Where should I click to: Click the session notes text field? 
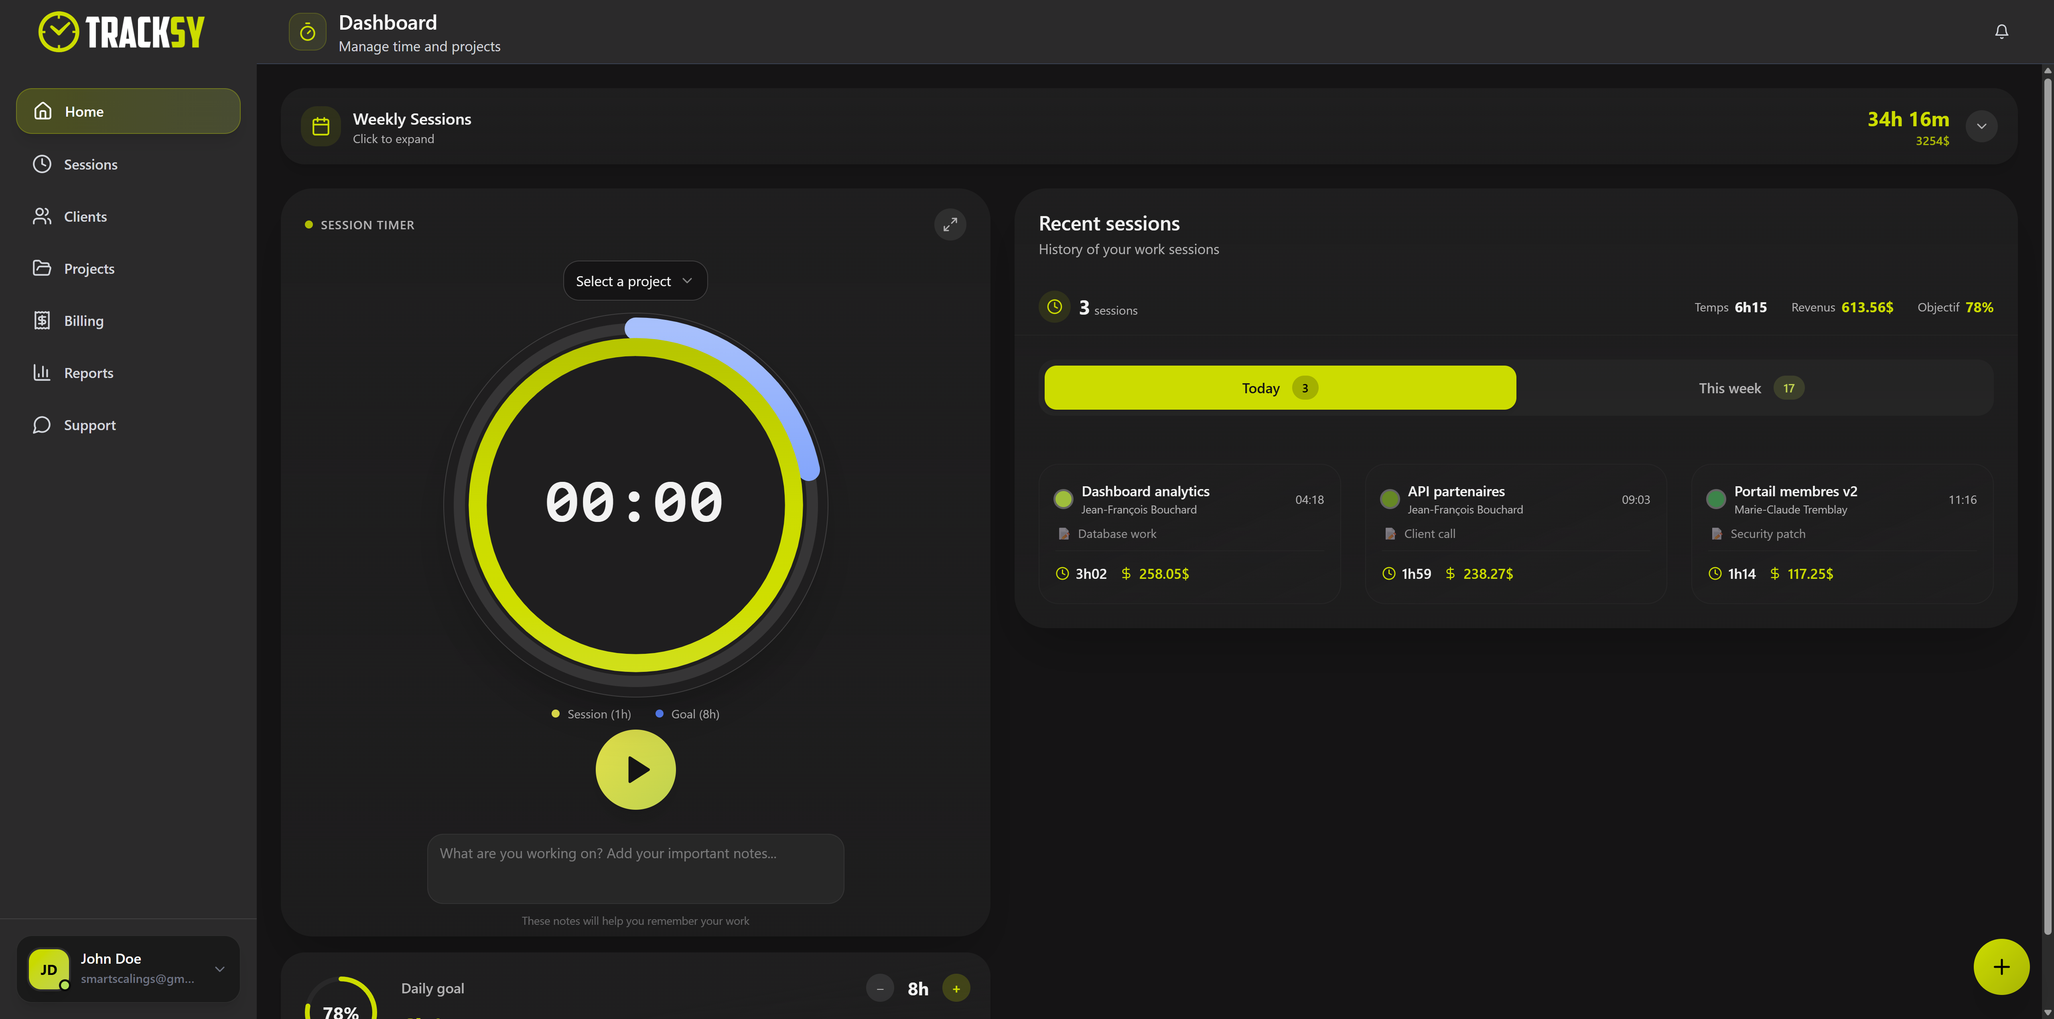click(x=635, y=867)
